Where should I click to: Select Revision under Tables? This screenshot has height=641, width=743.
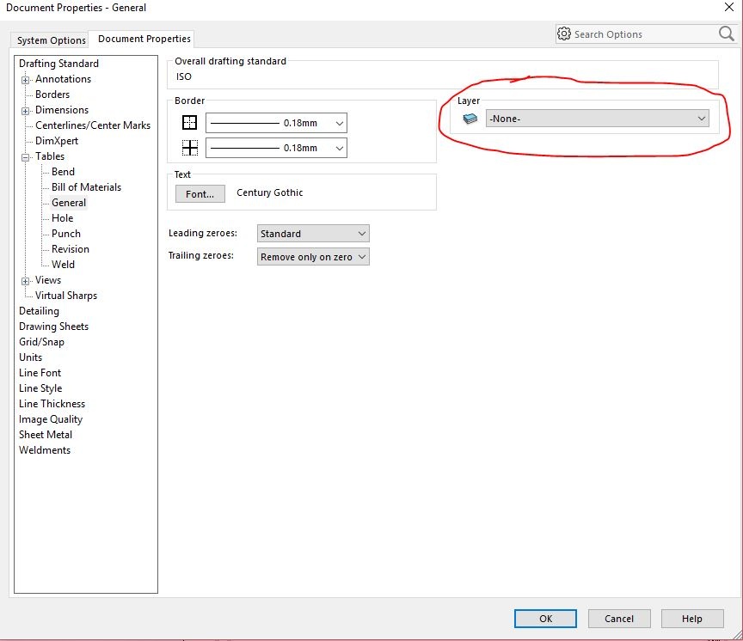71,249
